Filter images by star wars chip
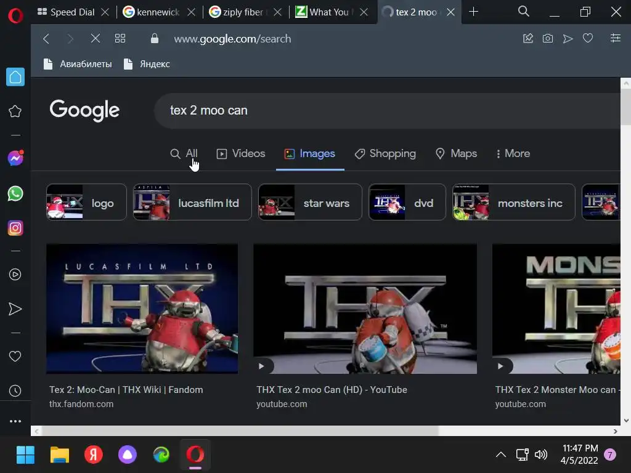631x473 pixels. pyautogui.click(x=310, y=202)
